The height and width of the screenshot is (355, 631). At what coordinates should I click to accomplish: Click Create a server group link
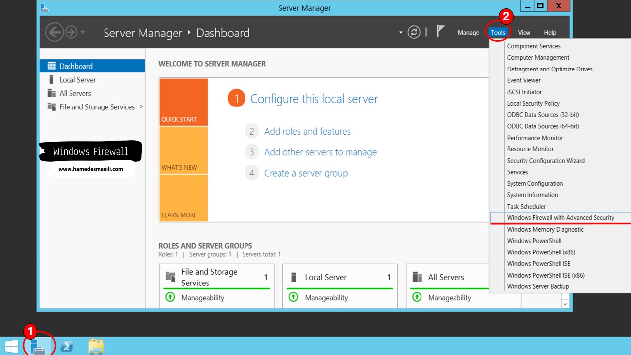pyautogui.click(x=306, y=173)
